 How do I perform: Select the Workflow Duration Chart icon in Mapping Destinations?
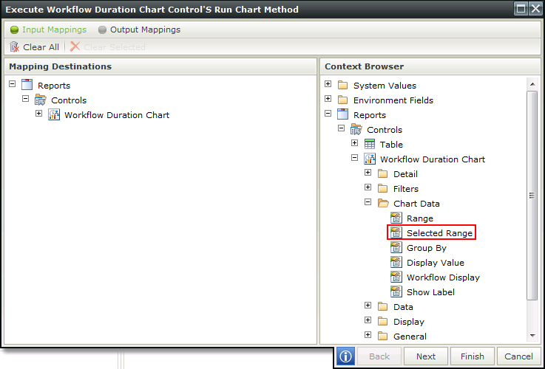click(x=53, y=114)
